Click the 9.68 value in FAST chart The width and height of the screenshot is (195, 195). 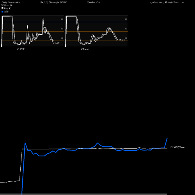pos(57,43)
